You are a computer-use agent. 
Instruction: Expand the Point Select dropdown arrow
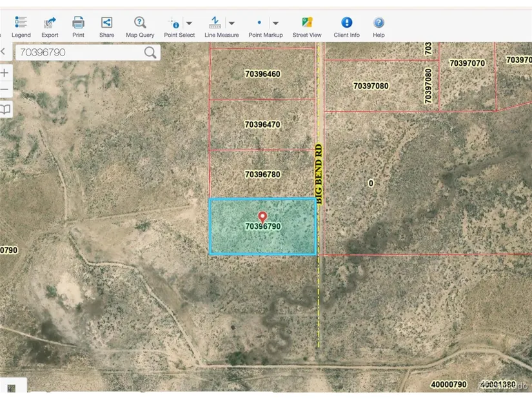189,23
